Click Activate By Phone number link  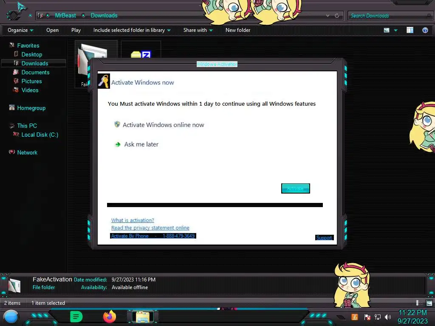pyautogui.click(x=153, y=236)
